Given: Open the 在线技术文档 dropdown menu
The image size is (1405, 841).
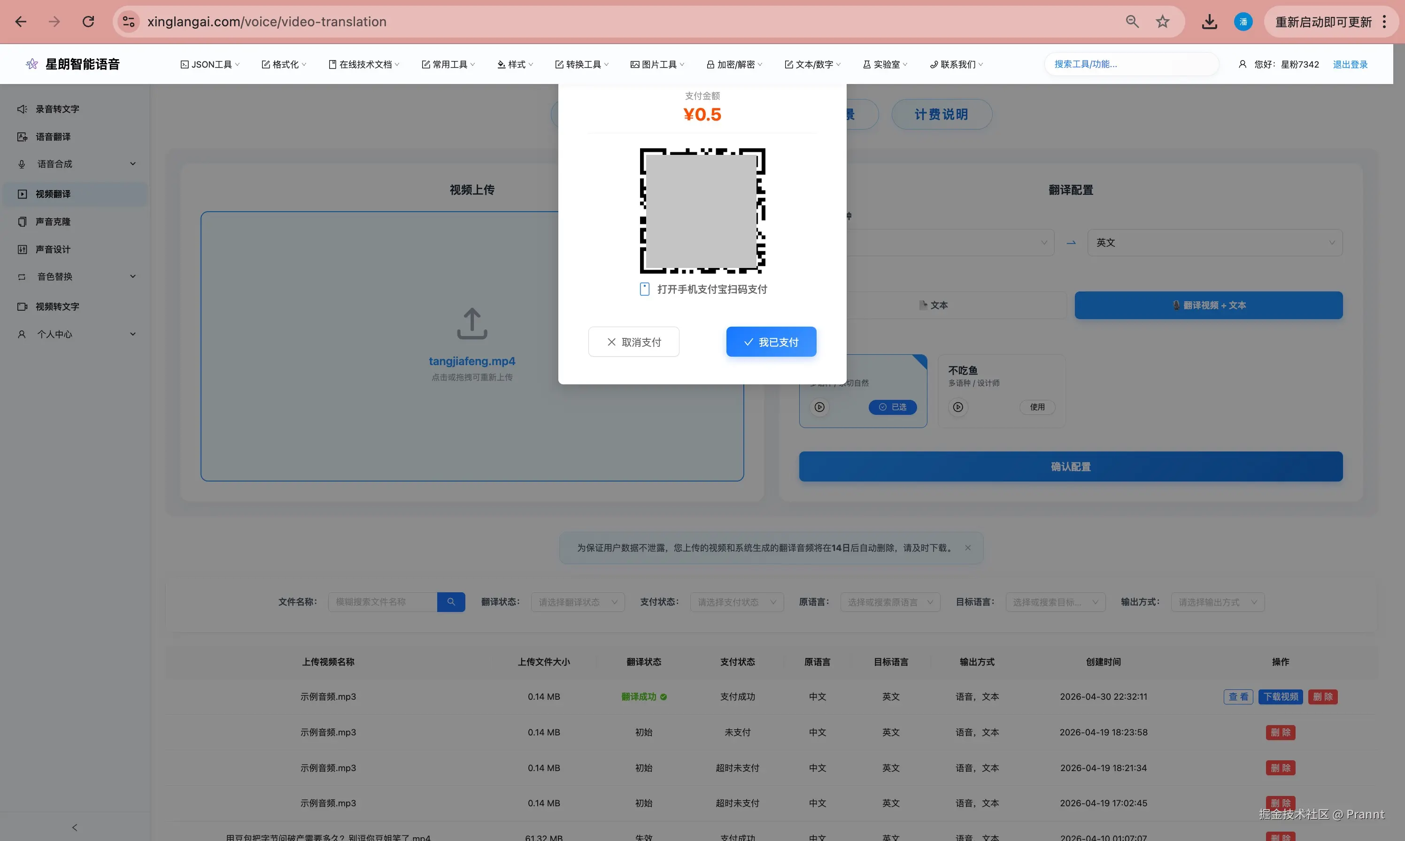Looking at the screenshot, I should (363, 64).
